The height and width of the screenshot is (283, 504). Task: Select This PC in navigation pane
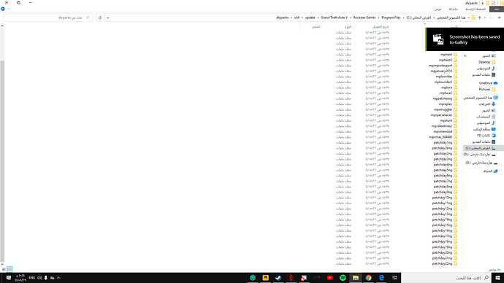pyautogui.click(x=481, y=98)
